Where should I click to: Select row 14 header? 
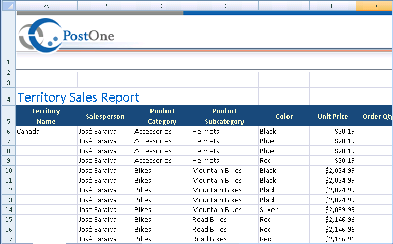pos(8,210)
